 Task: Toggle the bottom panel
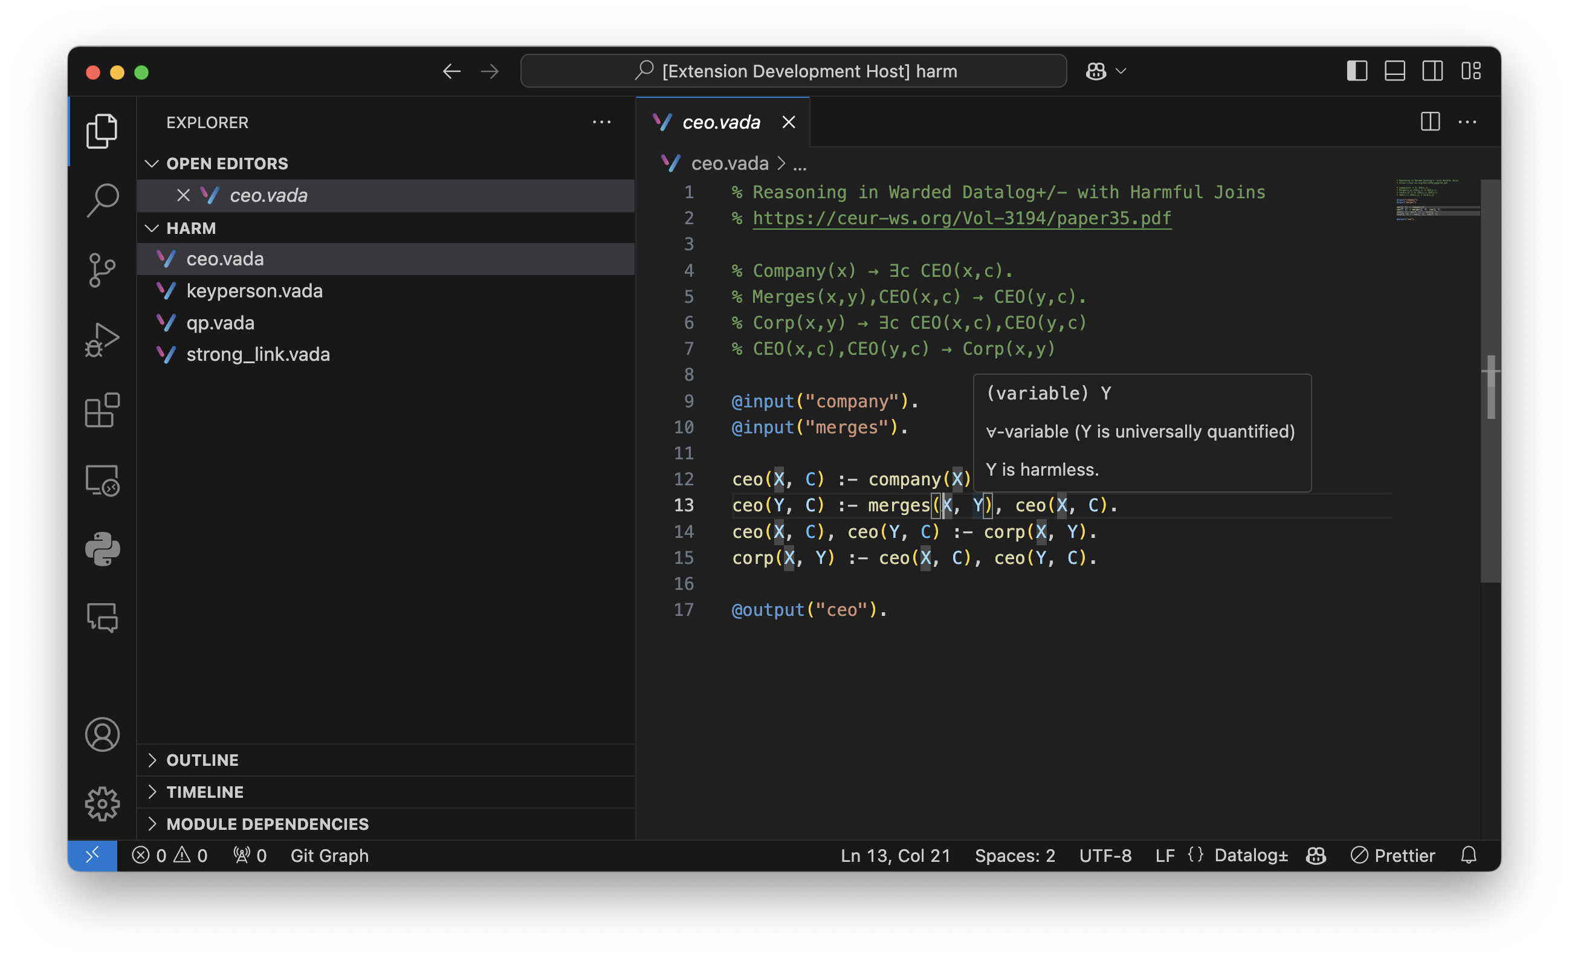click(x=1394, y=71)
